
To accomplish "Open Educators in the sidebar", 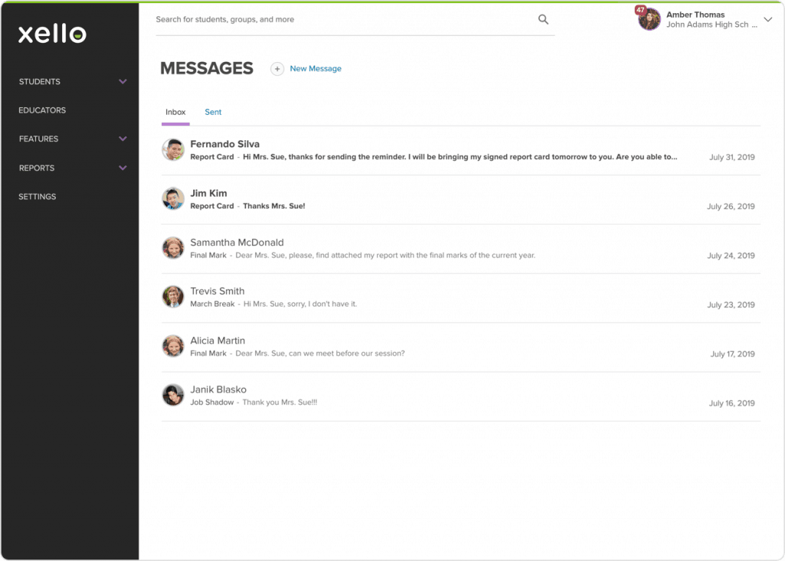I will [x=42, y=110].
